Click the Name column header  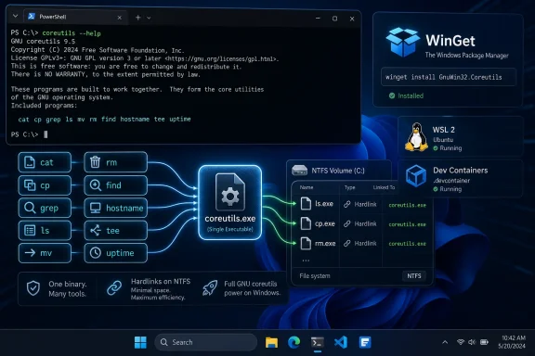(x=307, y=187)
